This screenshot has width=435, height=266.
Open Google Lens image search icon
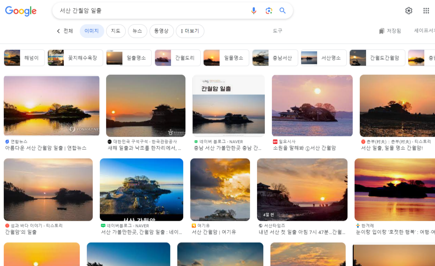tap(268, 10)
